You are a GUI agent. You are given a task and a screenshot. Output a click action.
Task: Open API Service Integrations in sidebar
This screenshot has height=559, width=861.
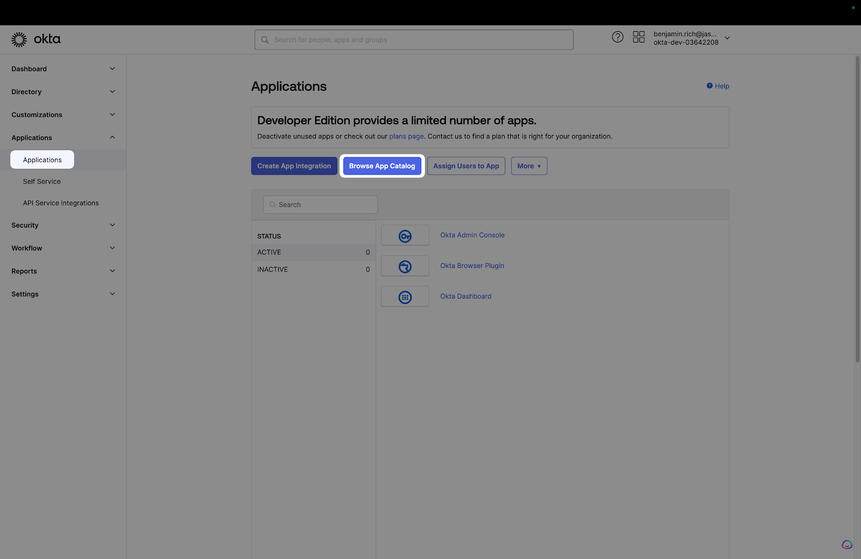(x=61, y=203)
